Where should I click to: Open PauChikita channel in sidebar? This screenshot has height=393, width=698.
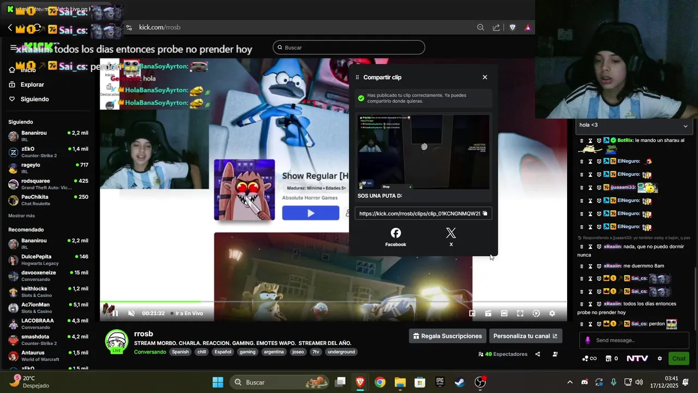point(49,200)
